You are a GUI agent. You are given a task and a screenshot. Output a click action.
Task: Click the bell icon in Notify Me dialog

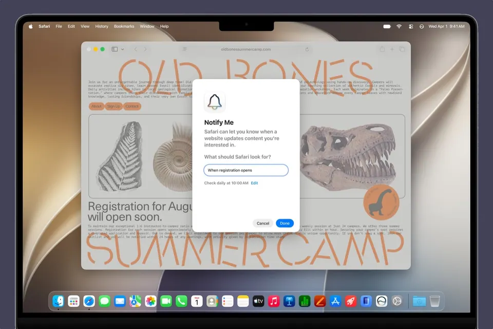point(215,102)
